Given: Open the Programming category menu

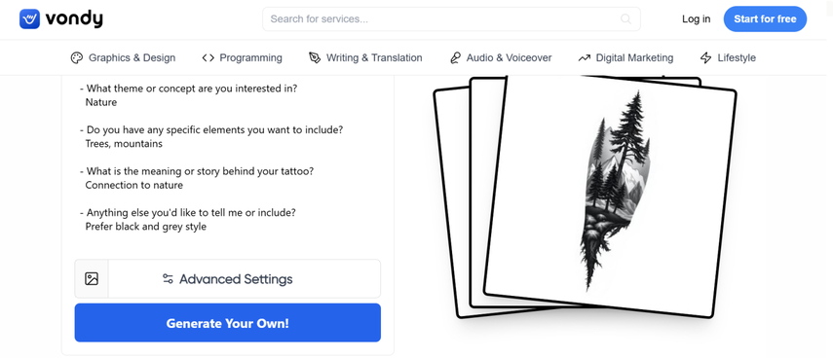Looking at the screenshot, I should 243,57.
